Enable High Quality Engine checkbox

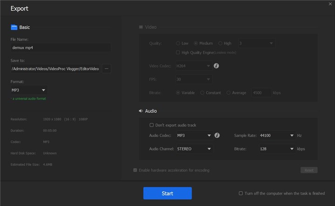click(x=178, y=53)
